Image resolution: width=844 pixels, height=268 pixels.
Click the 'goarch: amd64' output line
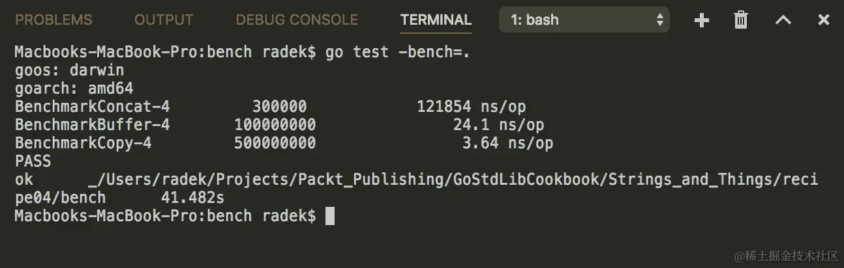(74, 88)
